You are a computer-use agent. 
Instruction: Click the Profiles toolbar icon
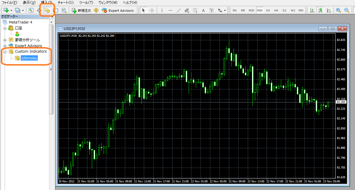tap(17, 10)
